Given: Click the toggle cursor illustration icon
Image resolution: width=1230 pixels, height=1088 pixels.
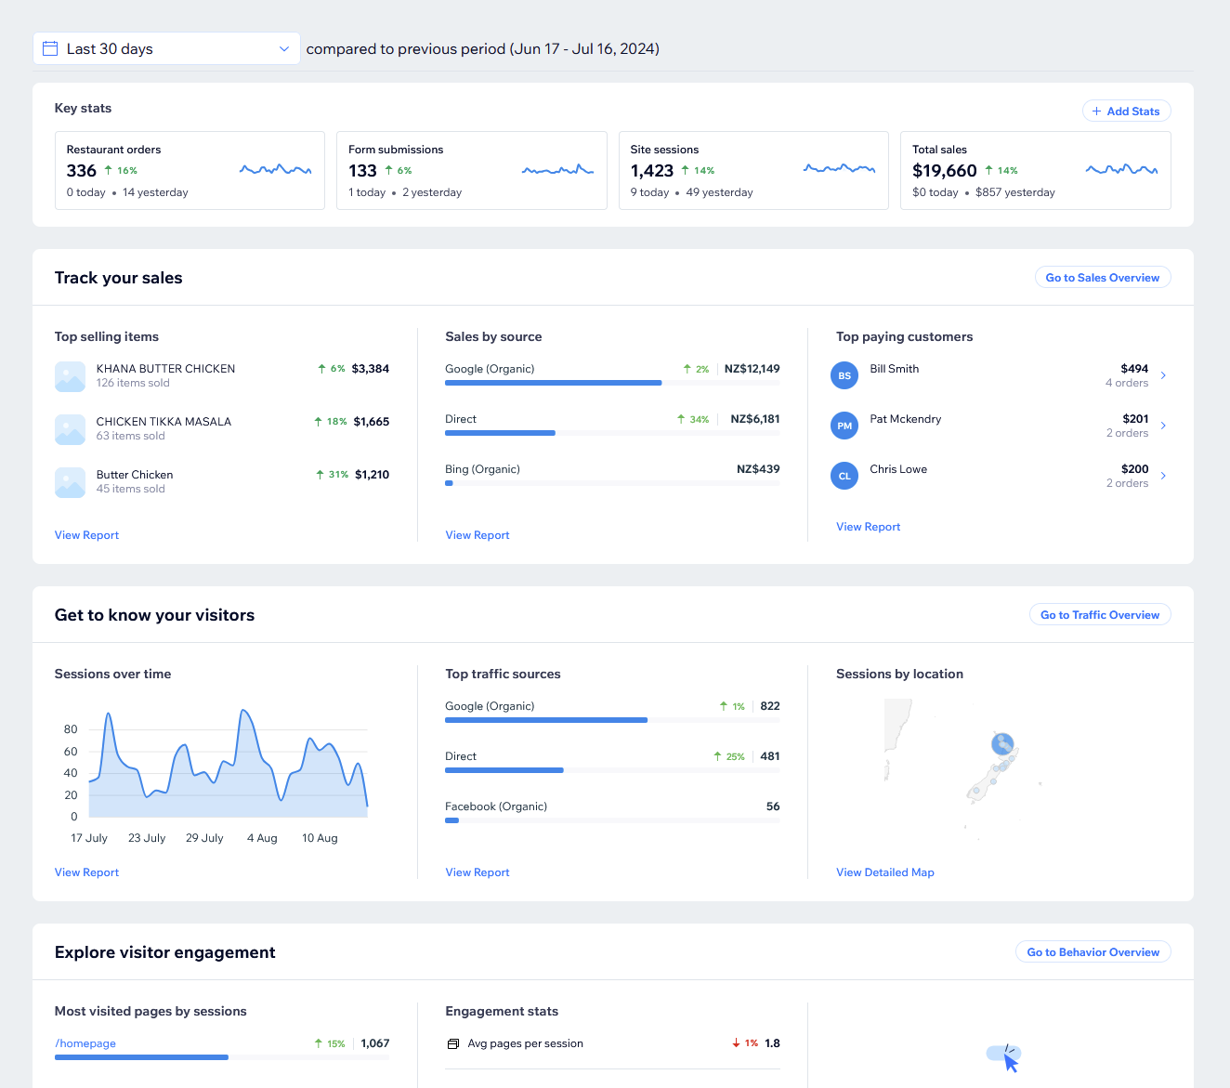Looking at the screenshot, I should click(1004, 1057).
